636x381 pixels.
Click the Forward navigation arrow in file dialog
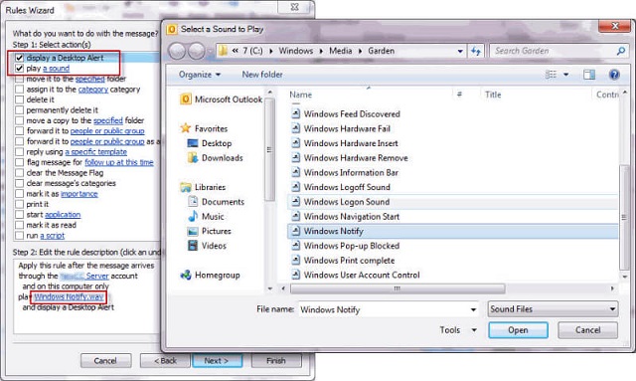(197, 51)
